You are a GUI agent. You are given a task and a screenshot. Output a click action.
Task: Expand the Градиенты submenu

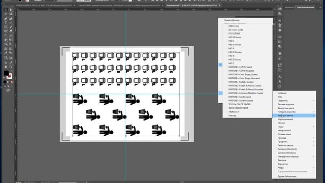pyautogui.click(x=294, y=101)
